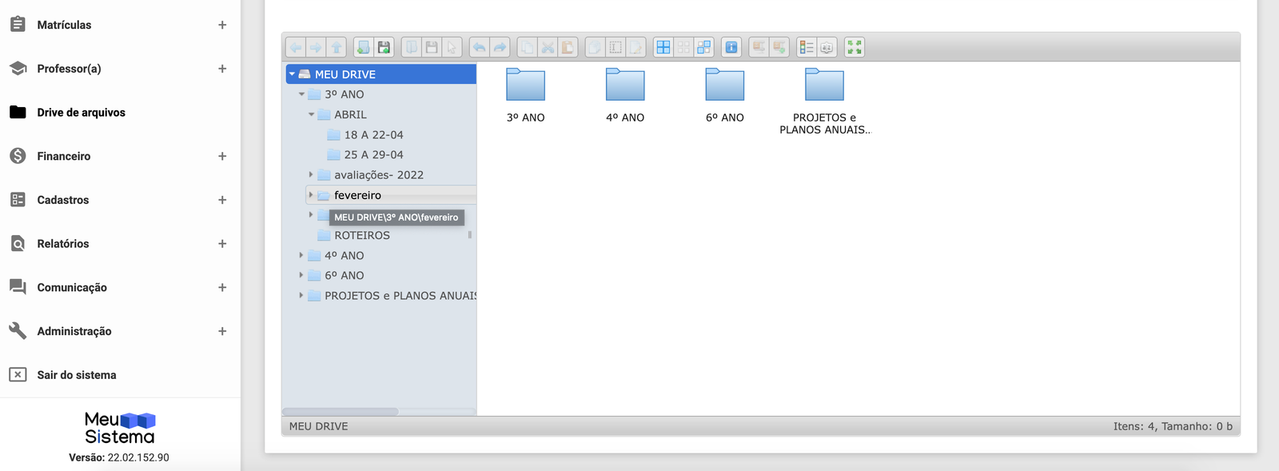
Task: Click the new folder toolbar icon
Action: pyautogui.click(x=363, y=47)
